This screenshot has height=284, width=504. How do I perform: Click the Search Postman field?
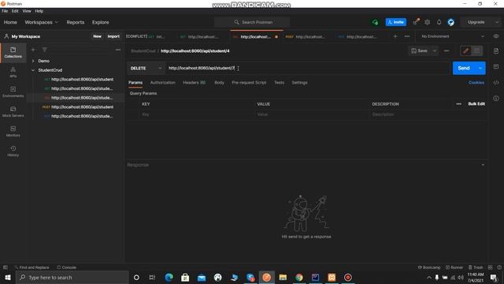252,22
